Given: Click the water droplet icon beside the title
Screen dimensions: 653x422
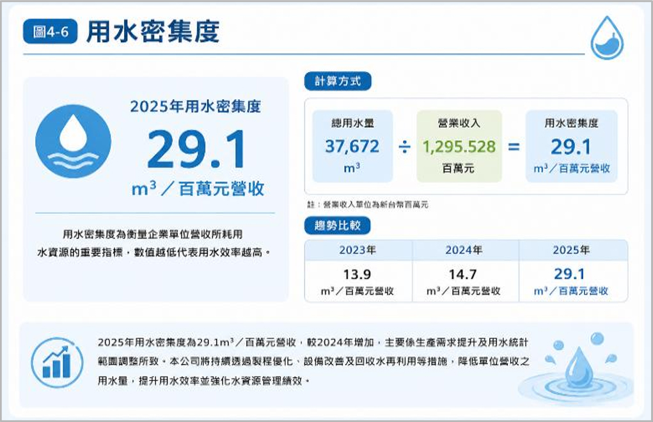Looking at the screenshot, I should tap(607, 38).
